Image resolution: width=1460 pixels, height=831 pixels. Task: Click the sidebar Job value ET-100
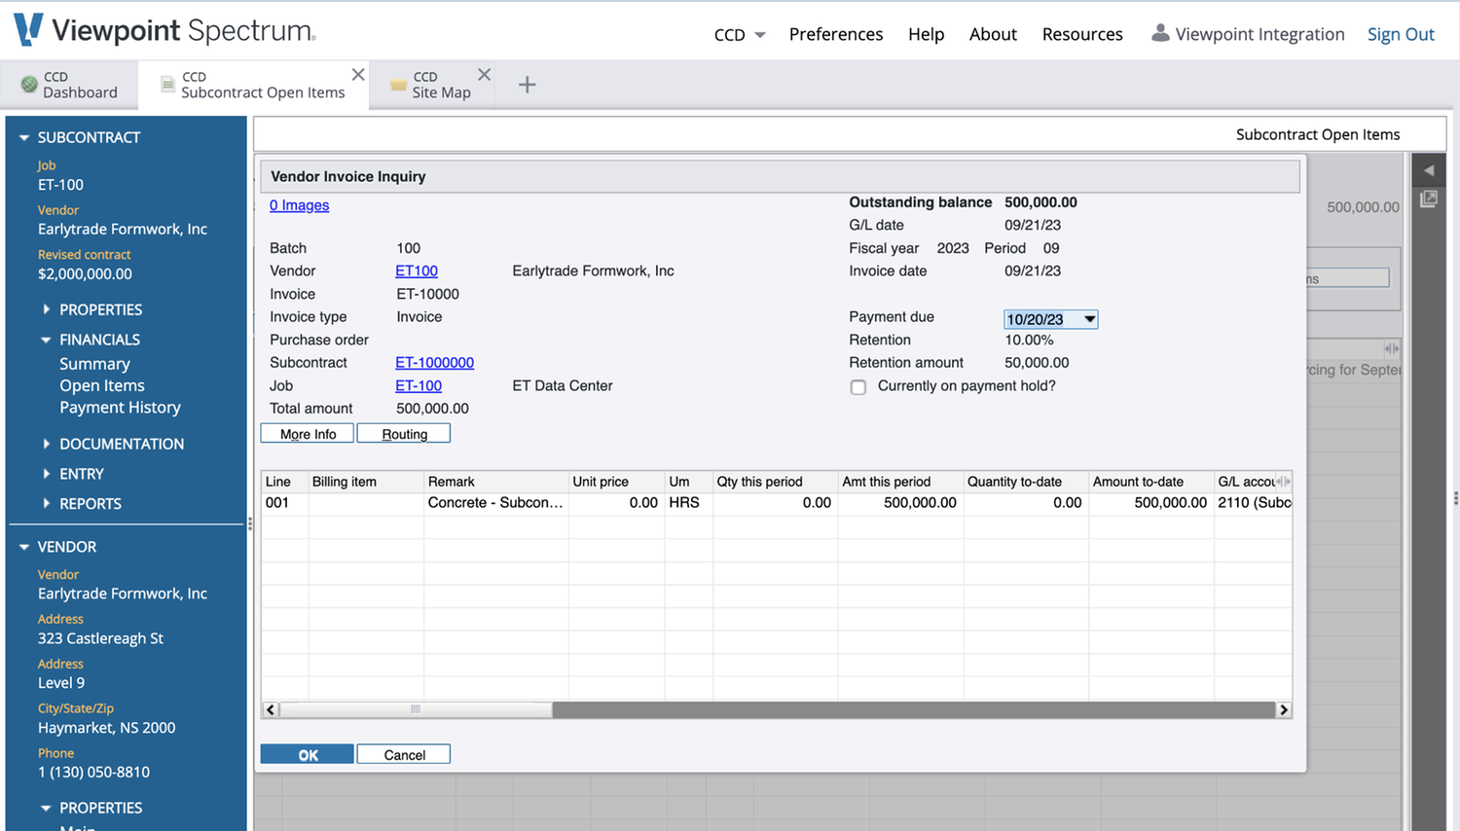point(60,185)
